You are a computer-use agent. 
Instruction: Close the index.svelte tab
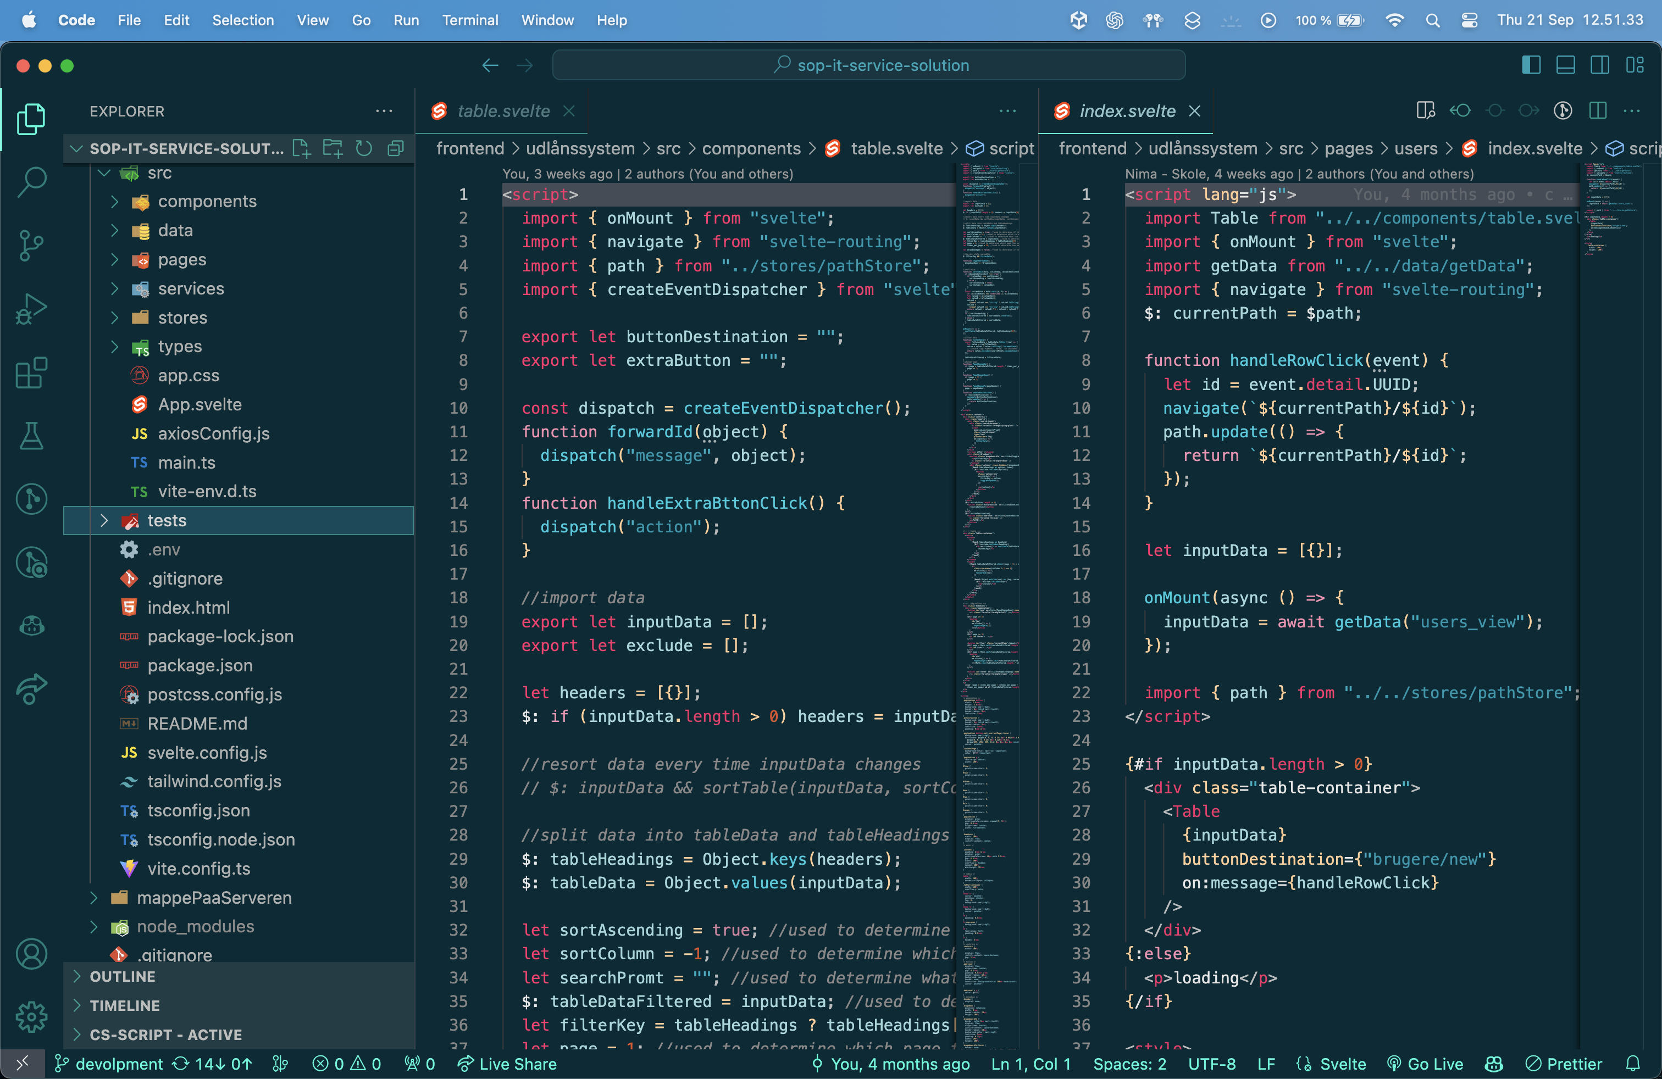(x=1195, y=111)
